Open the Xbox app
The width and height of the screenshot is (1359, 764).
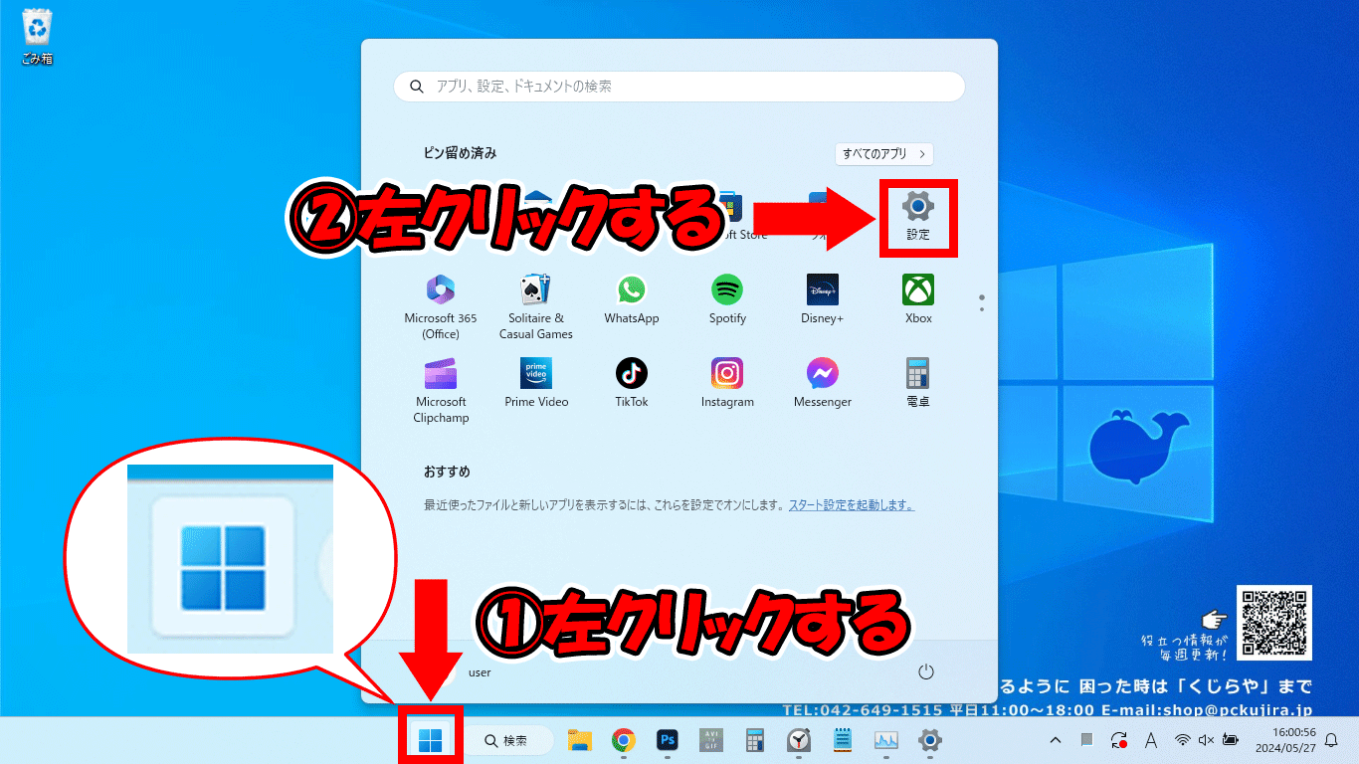[x=917, y=295]
